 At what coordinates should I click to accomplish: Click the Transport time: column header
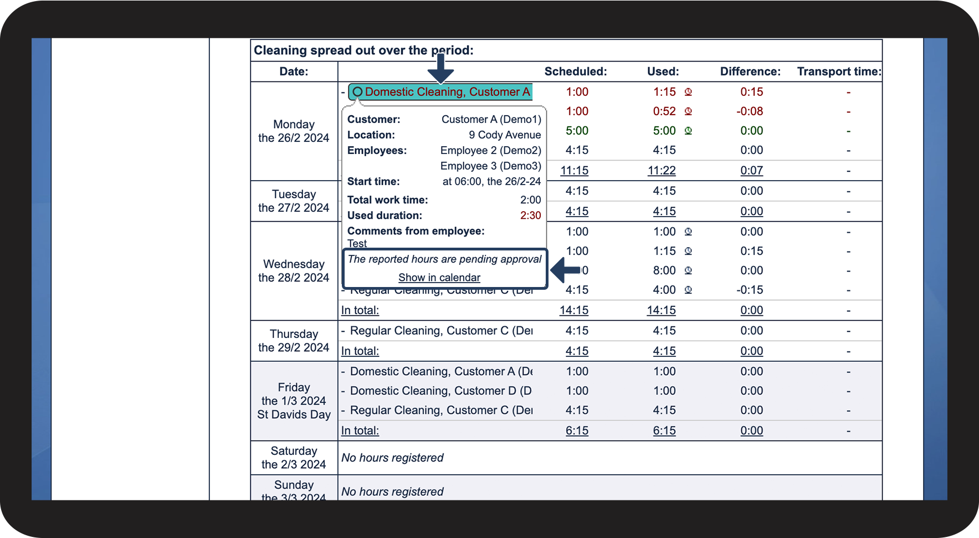(839, 71)
